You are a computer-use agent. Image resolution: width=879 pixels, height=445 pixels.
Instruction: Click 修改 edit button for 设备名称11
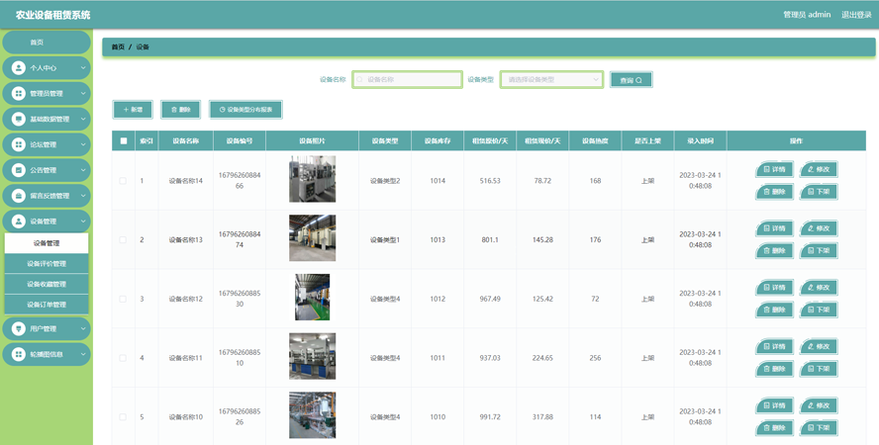(x=819, y=346)
